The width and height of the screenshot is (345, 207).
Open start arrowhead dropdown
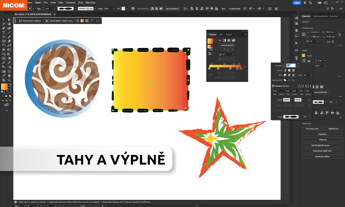pos(292,100)
